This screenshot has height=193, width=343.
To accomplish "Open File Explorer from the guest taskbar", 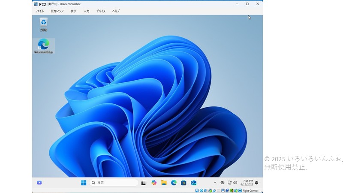I will [x=164, y=183].
